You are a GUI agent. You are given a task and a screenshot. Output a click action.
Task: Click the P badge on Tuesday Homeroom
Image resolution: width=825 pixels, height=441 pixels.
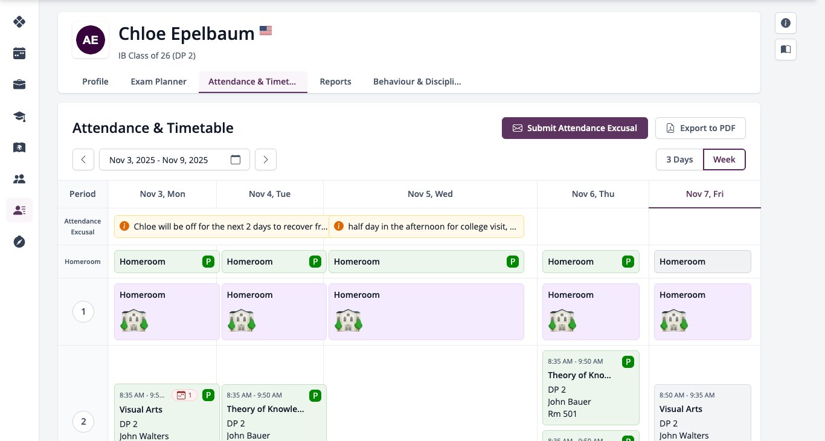(315, 262)
